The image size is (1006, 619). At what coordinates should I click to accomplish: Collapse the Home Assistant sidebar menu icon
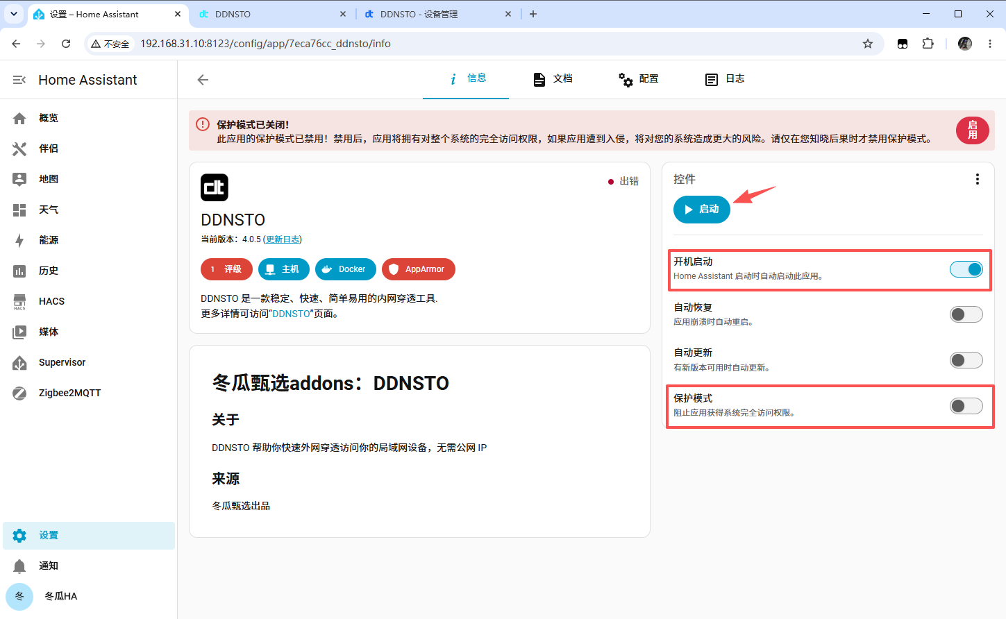[19, 80]
